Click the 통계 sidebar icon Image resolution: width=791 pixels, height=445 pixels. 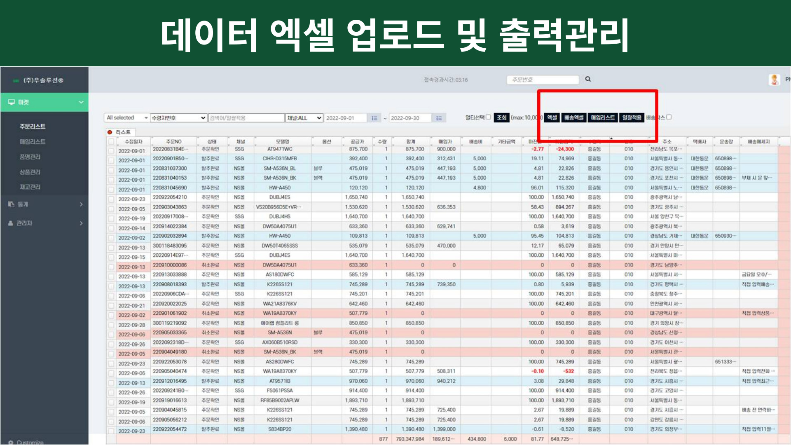pyautogui.click(x=11, y=204)
